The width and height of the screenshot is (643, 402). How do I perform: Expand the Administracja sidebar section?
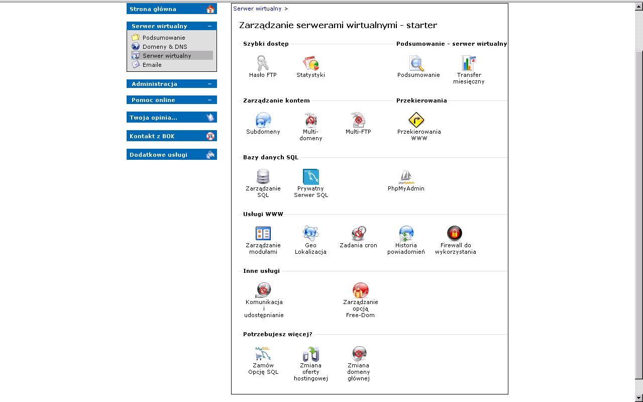coord(209,84)
